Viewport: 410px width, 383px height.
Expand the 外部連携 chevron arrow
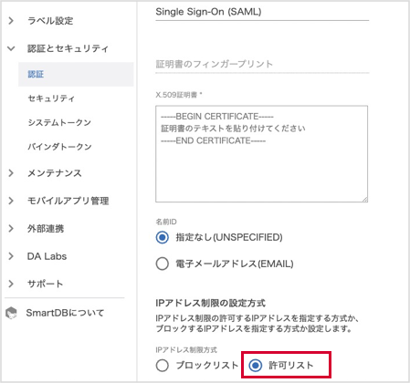point(11,228)
